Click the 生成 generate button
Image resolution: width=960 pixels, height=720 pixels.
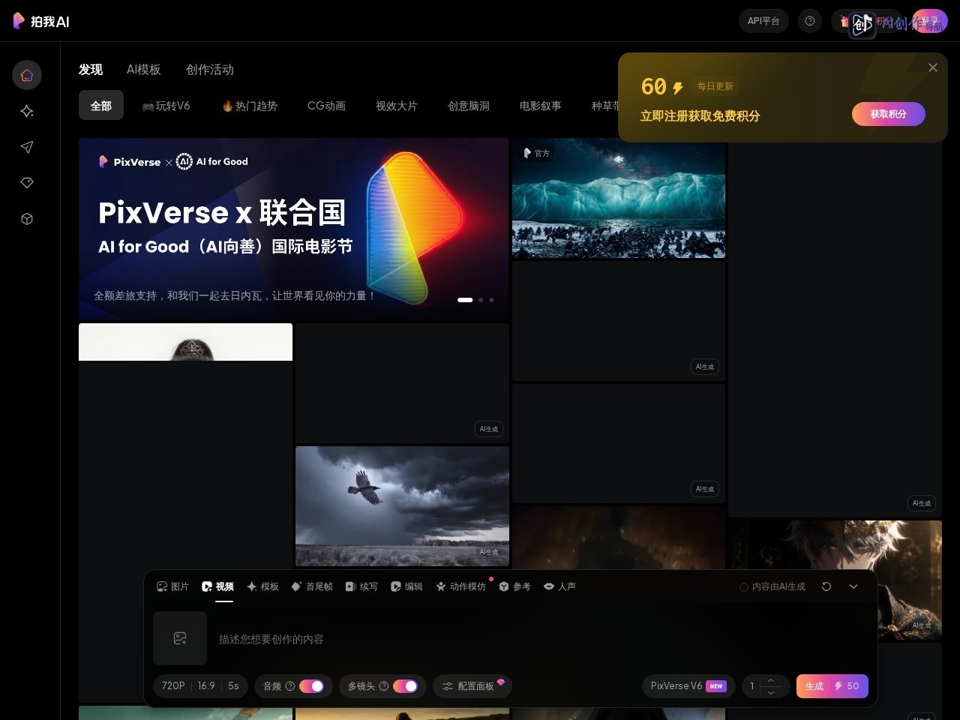832,686
